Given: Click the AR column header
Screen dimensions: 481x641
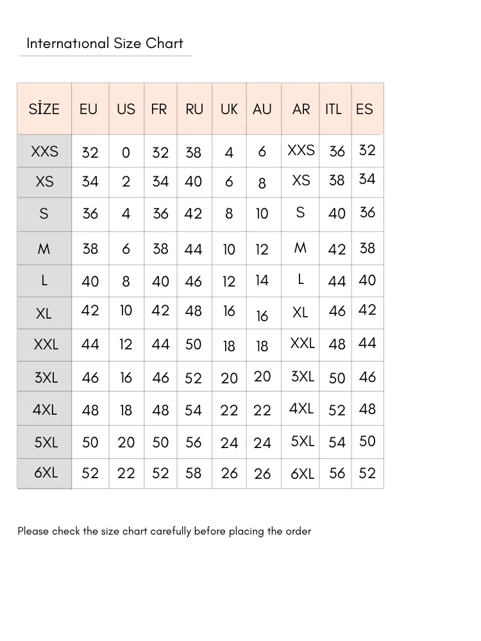Looking at the screenshot, I should pos(301,109).
